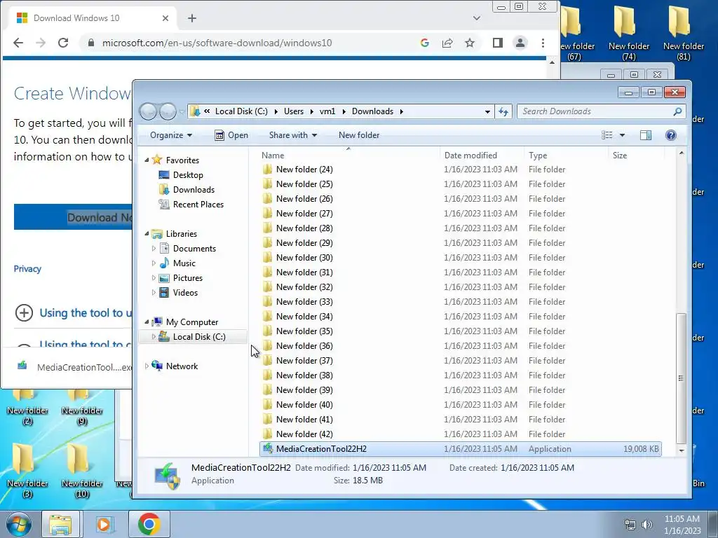Click the Chrome reload page icon
This screenshot has width=718, height=538.
(x=63, y=43)
